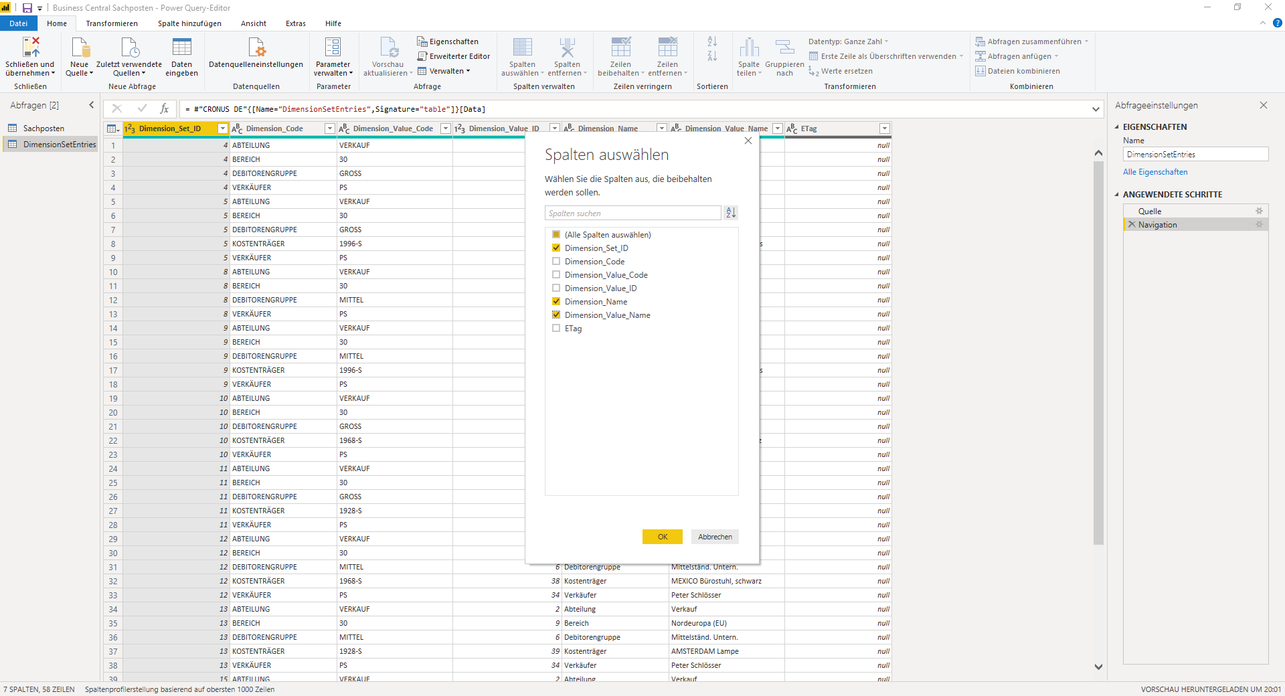The width and height of the screenshot is (1285, 696).
Task: Click the Daten eingeben icon
Action: tap(181, 47)
